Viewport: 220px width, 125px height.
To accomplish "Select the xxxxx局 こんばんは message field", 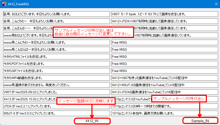I will tap(56, 49).
